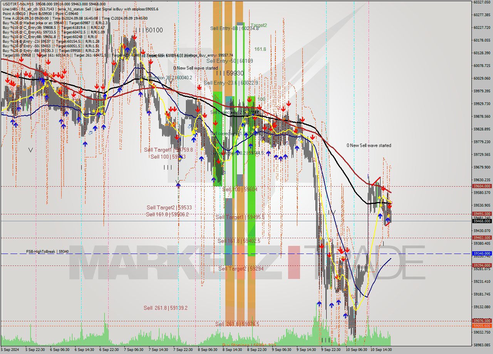The height and width of the screenshot is (354, 493).
Task: Click the '9 Sep 22:30' time axis label
Action: (330, 350)
